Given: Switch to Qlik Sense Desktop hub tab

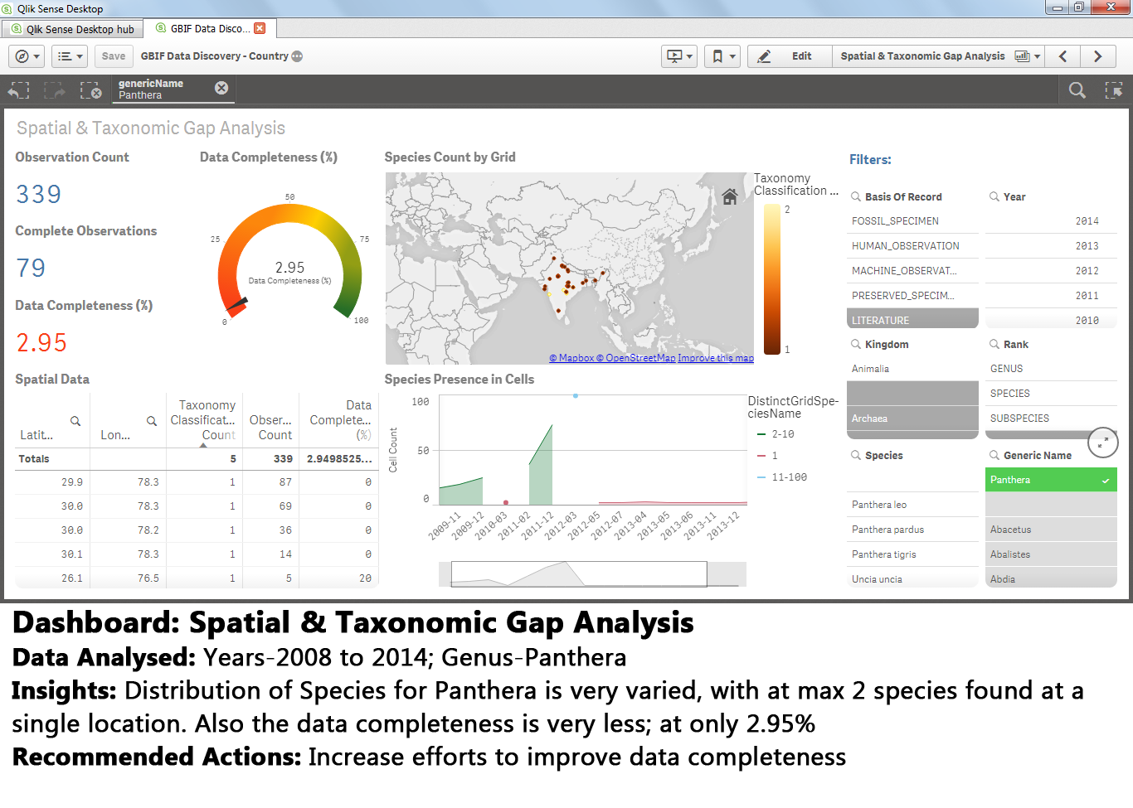Looking at the screenshot, I should tap(73, 29).
